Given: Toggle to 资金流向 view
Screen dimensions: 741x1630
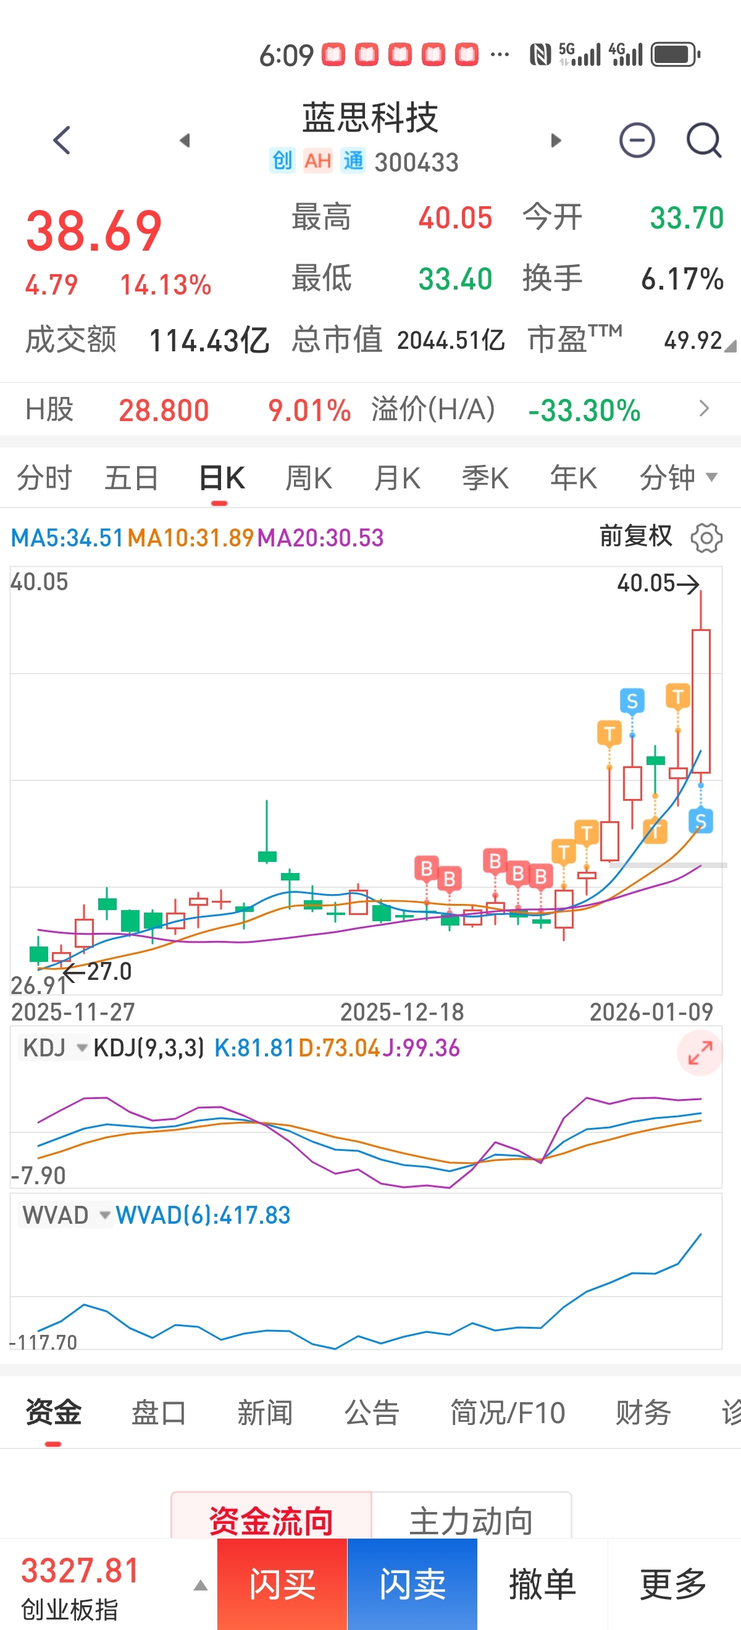Looking at the screenshot, I should pos(271,1516).
